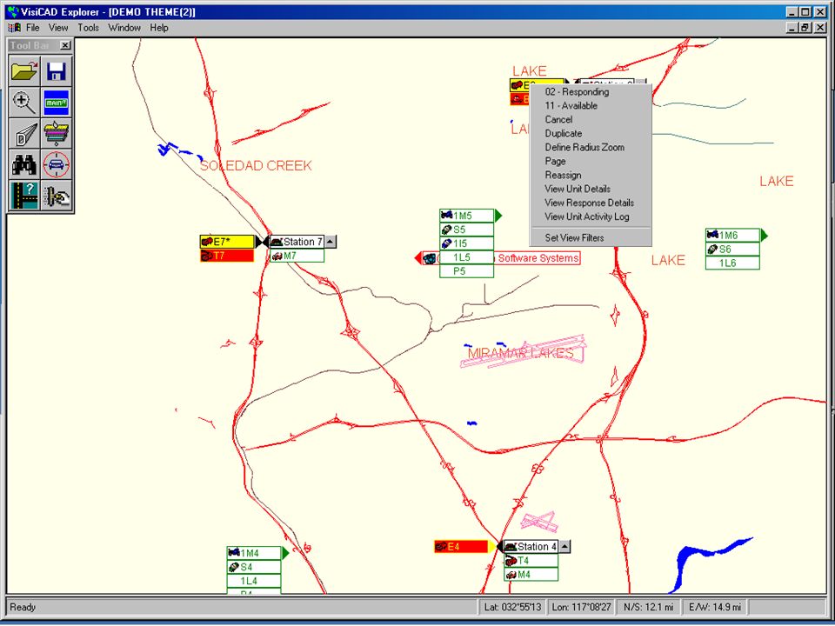Collapse Station 7 list with its up arrow
The image size is (835, 626).
pos(331,242)
